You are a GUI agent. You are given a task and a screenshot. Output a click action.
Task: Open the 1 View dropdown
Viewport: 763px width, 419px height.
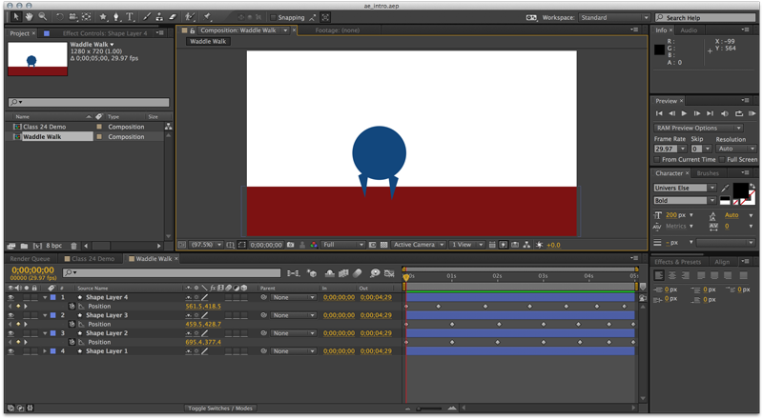click(466, 245)
